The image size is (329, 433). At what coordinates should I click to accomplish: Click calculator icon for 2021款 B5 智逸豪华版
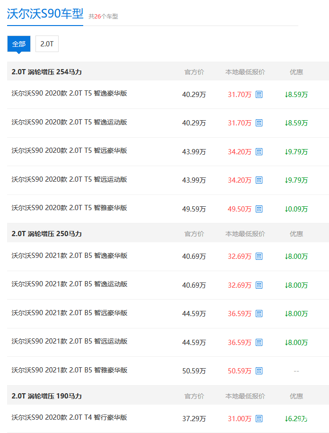(259, 256)
